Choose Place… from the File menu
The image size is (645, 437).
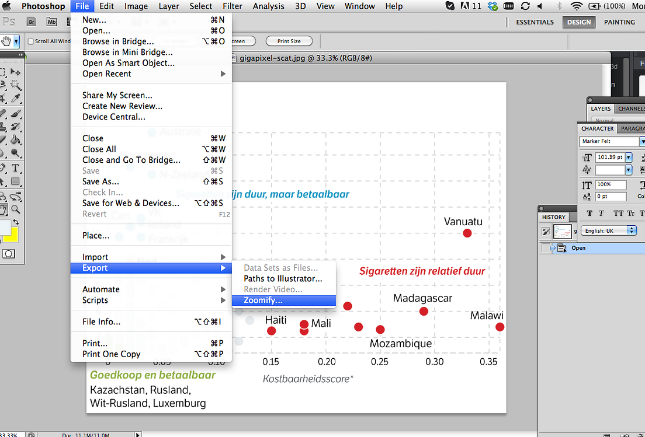pos(151,236)
